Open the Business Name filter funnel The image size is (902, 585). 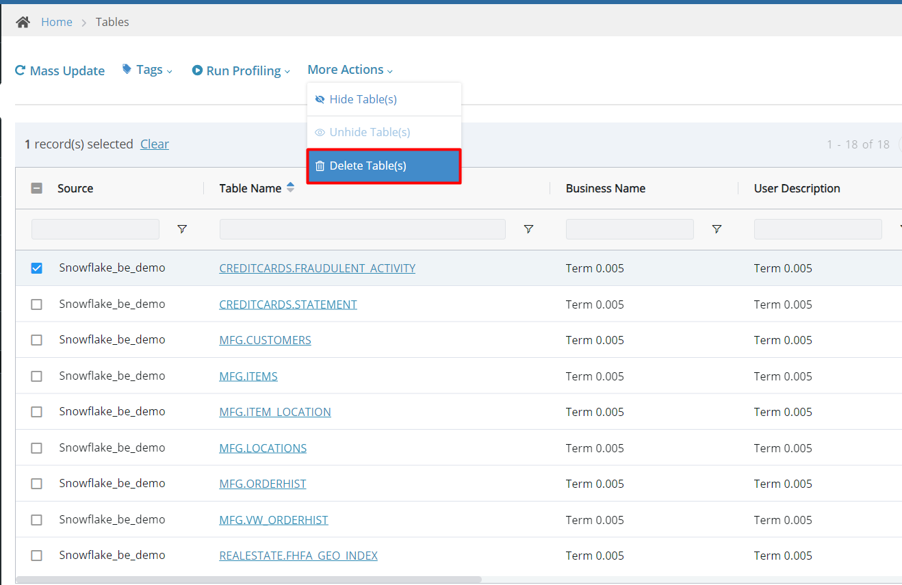(717, 229)
